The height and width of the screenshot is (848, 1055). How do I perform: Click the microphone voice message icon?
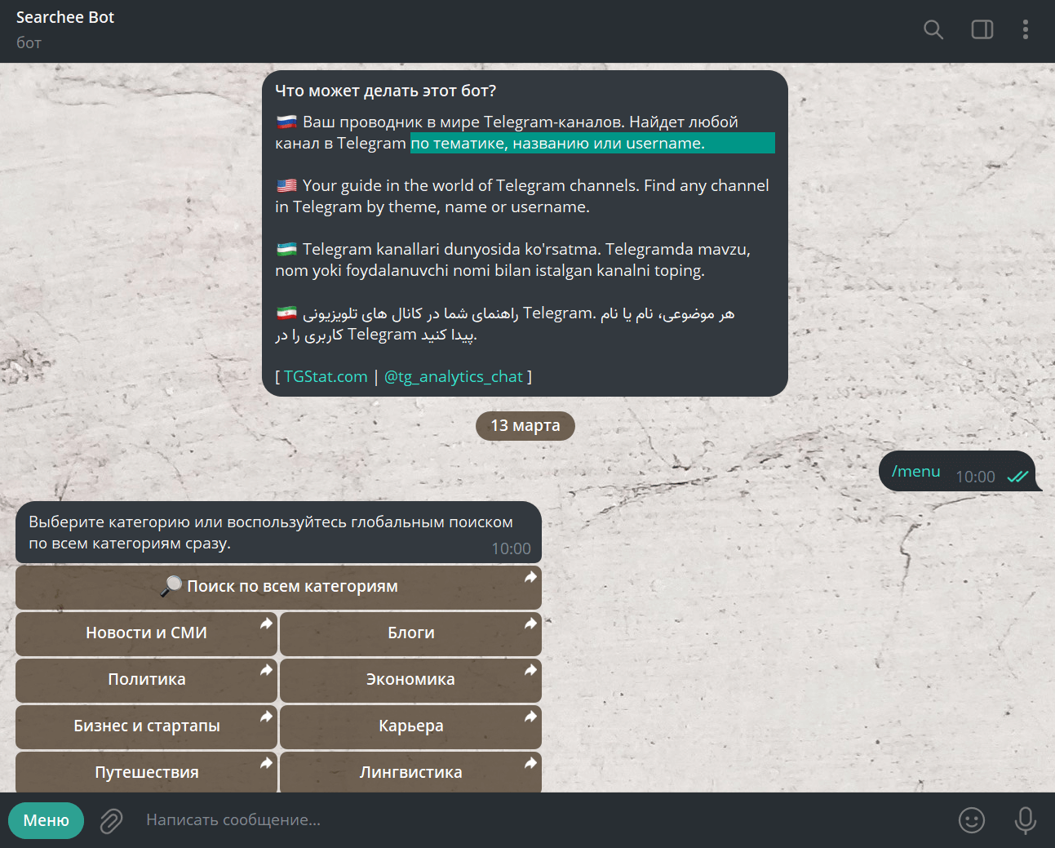tap(1025, 820)
